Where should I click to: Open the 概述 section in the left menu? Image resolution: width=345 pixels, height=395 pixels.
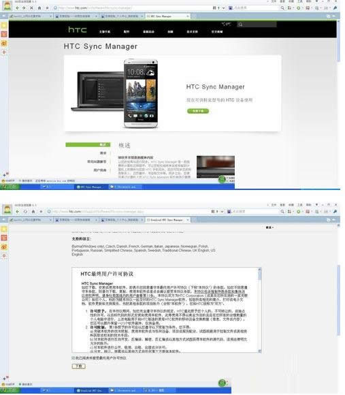pos(88,144)
